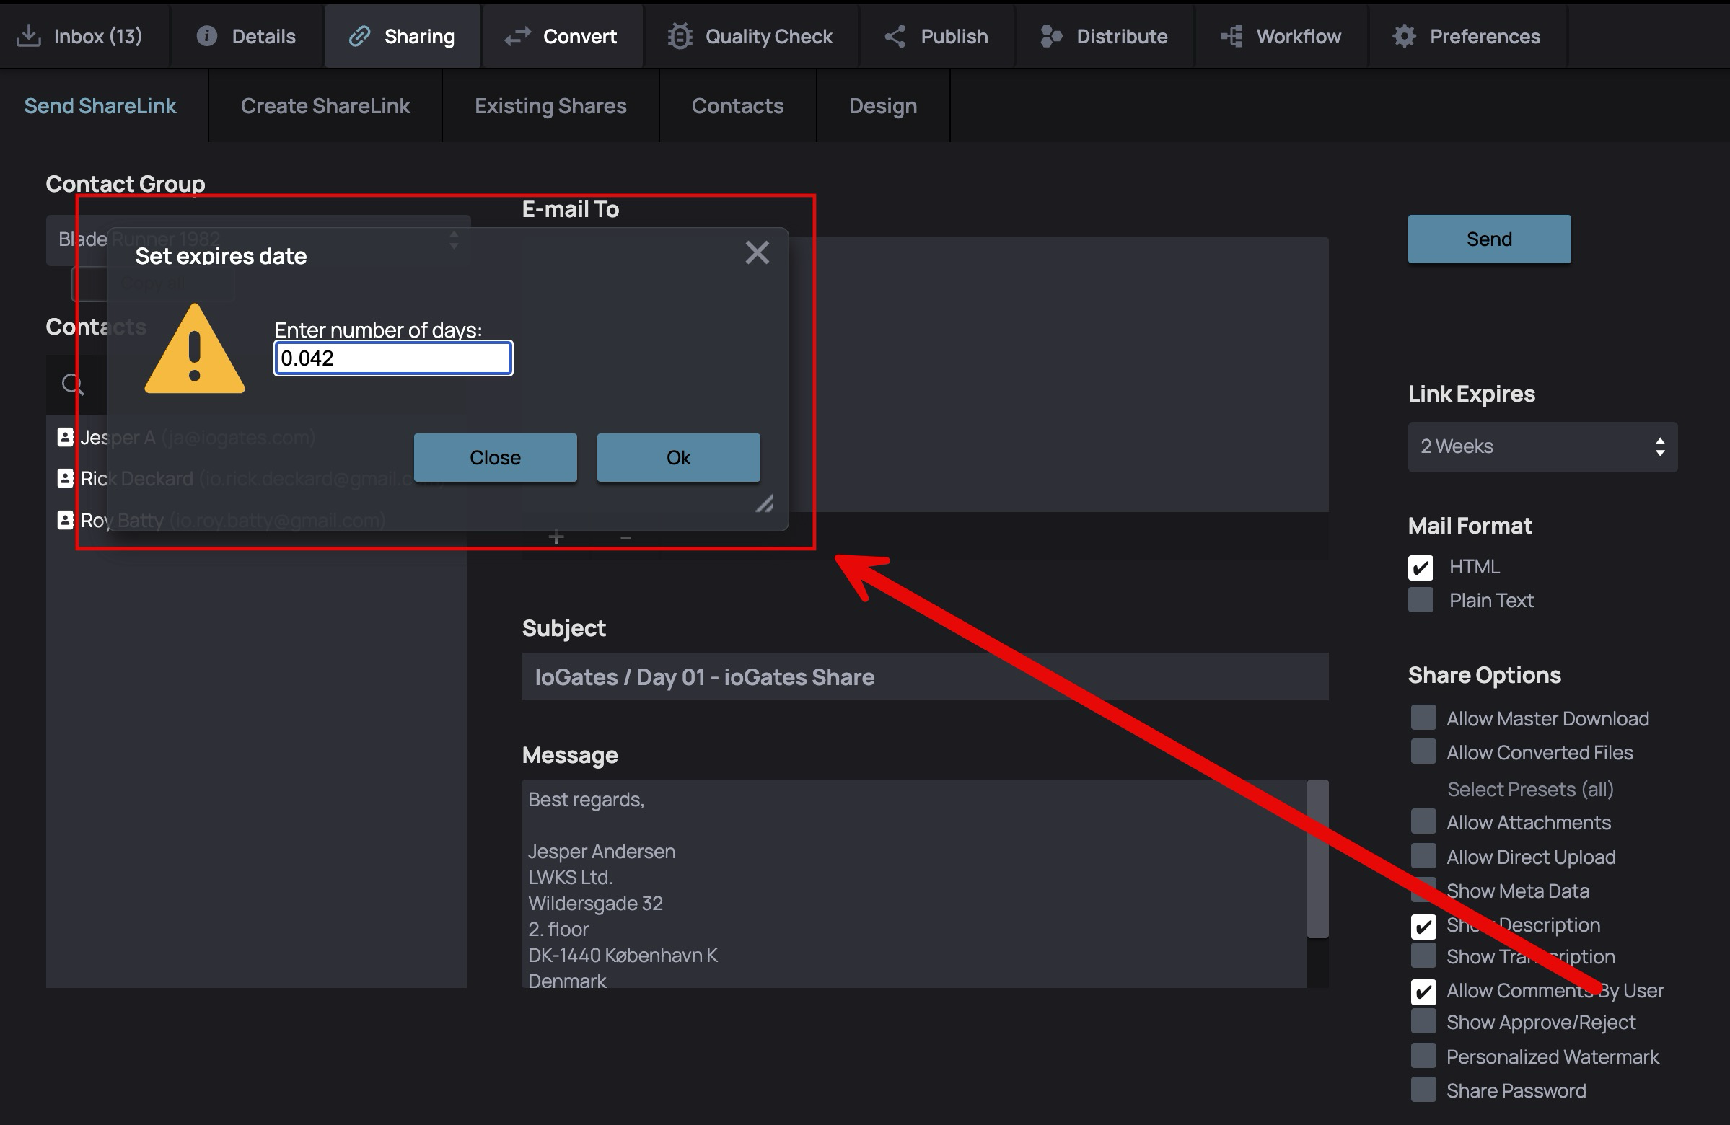This screenshot has width=1730, height=1125.
Task: Click the Quality Check bug icon
Action: [680, 35]
